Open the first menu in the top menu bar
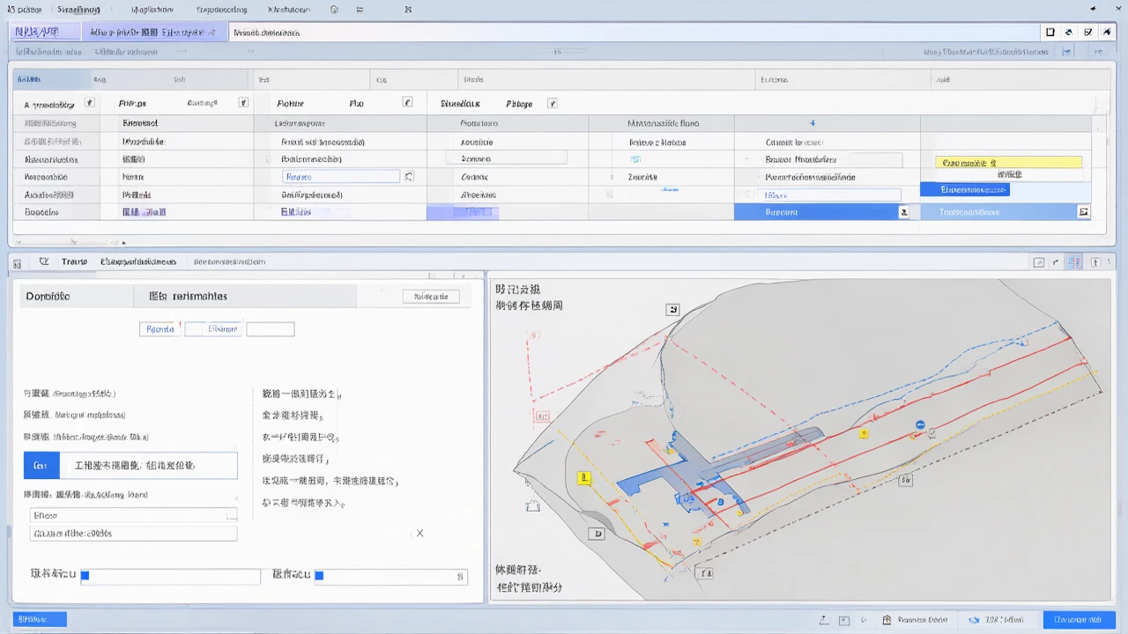Image resolution: width=1128 pixels, height=634 pixels. pos(24,10)
